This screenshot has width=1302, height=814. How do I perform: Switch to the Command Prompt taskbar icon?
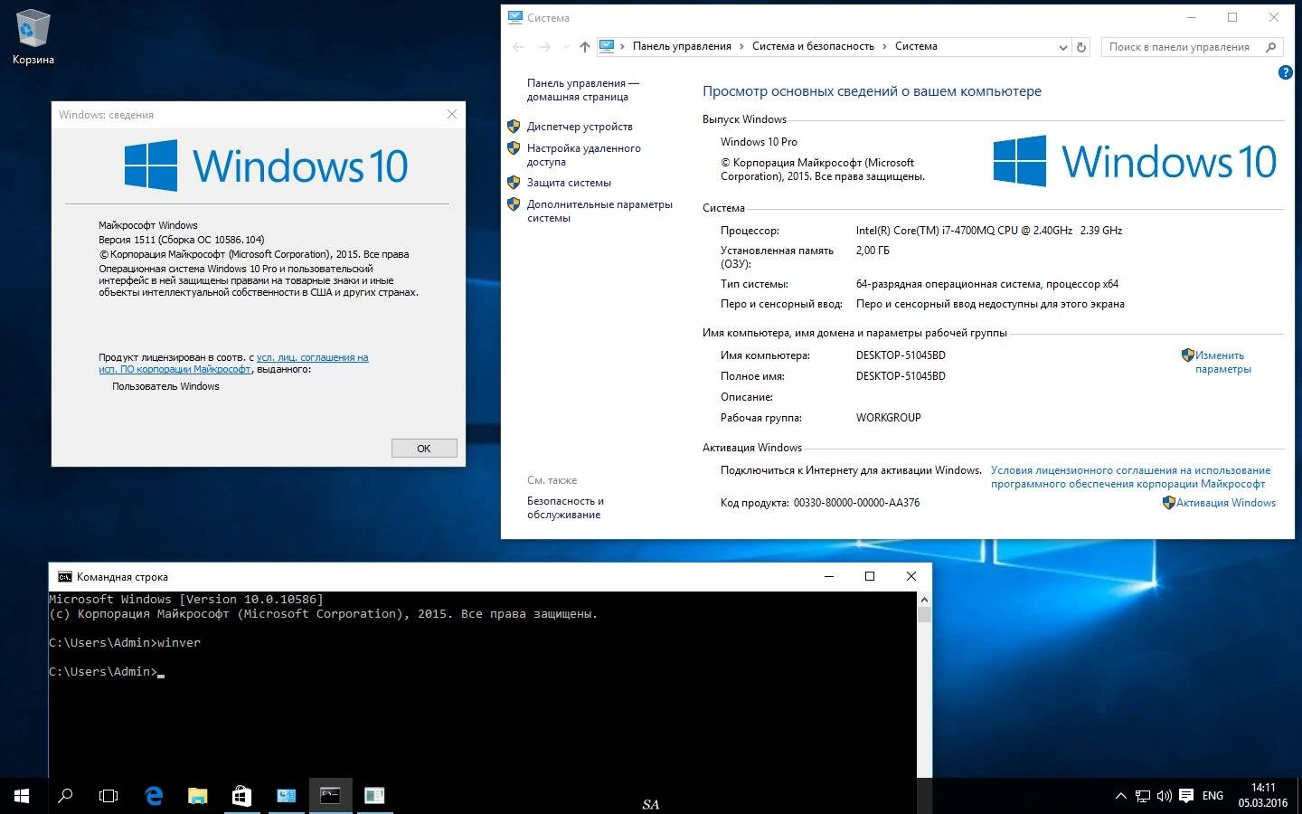point(330,796)
